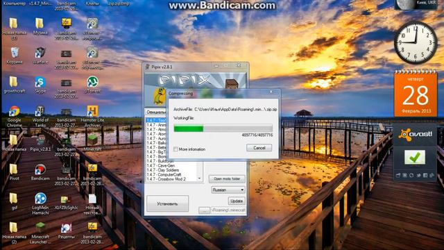Click the Kiev weather gadget
Image resolution: width=444 pixels, height=250 pixels.
pyautogui.click(x=416, y=4)
